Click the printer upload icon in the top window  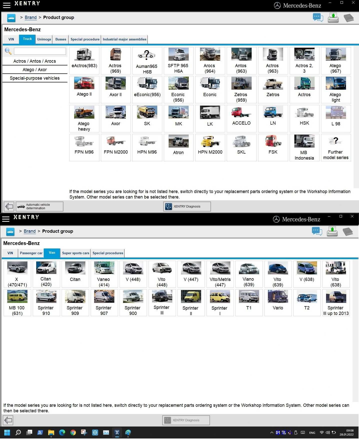pos(333,17)
